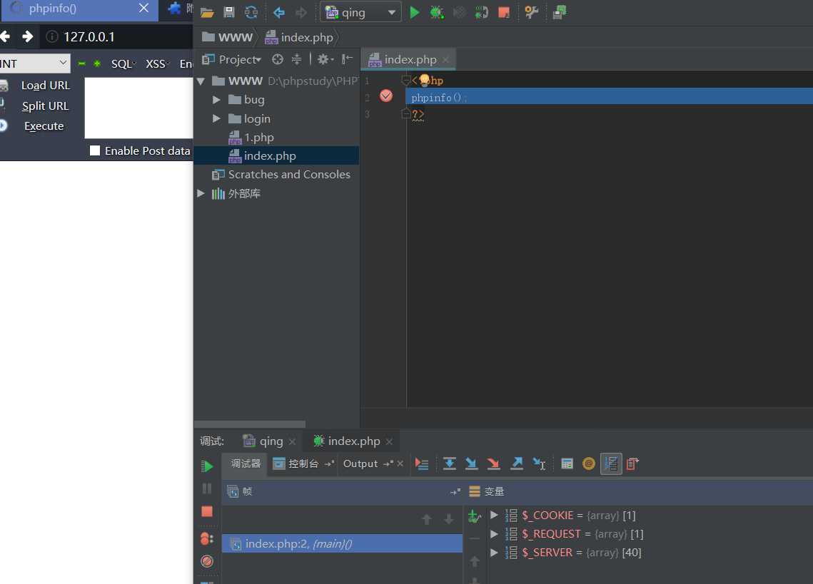Click the Step Over icon
The height and width of the screenshot is (584, 813).
(450, 463)
